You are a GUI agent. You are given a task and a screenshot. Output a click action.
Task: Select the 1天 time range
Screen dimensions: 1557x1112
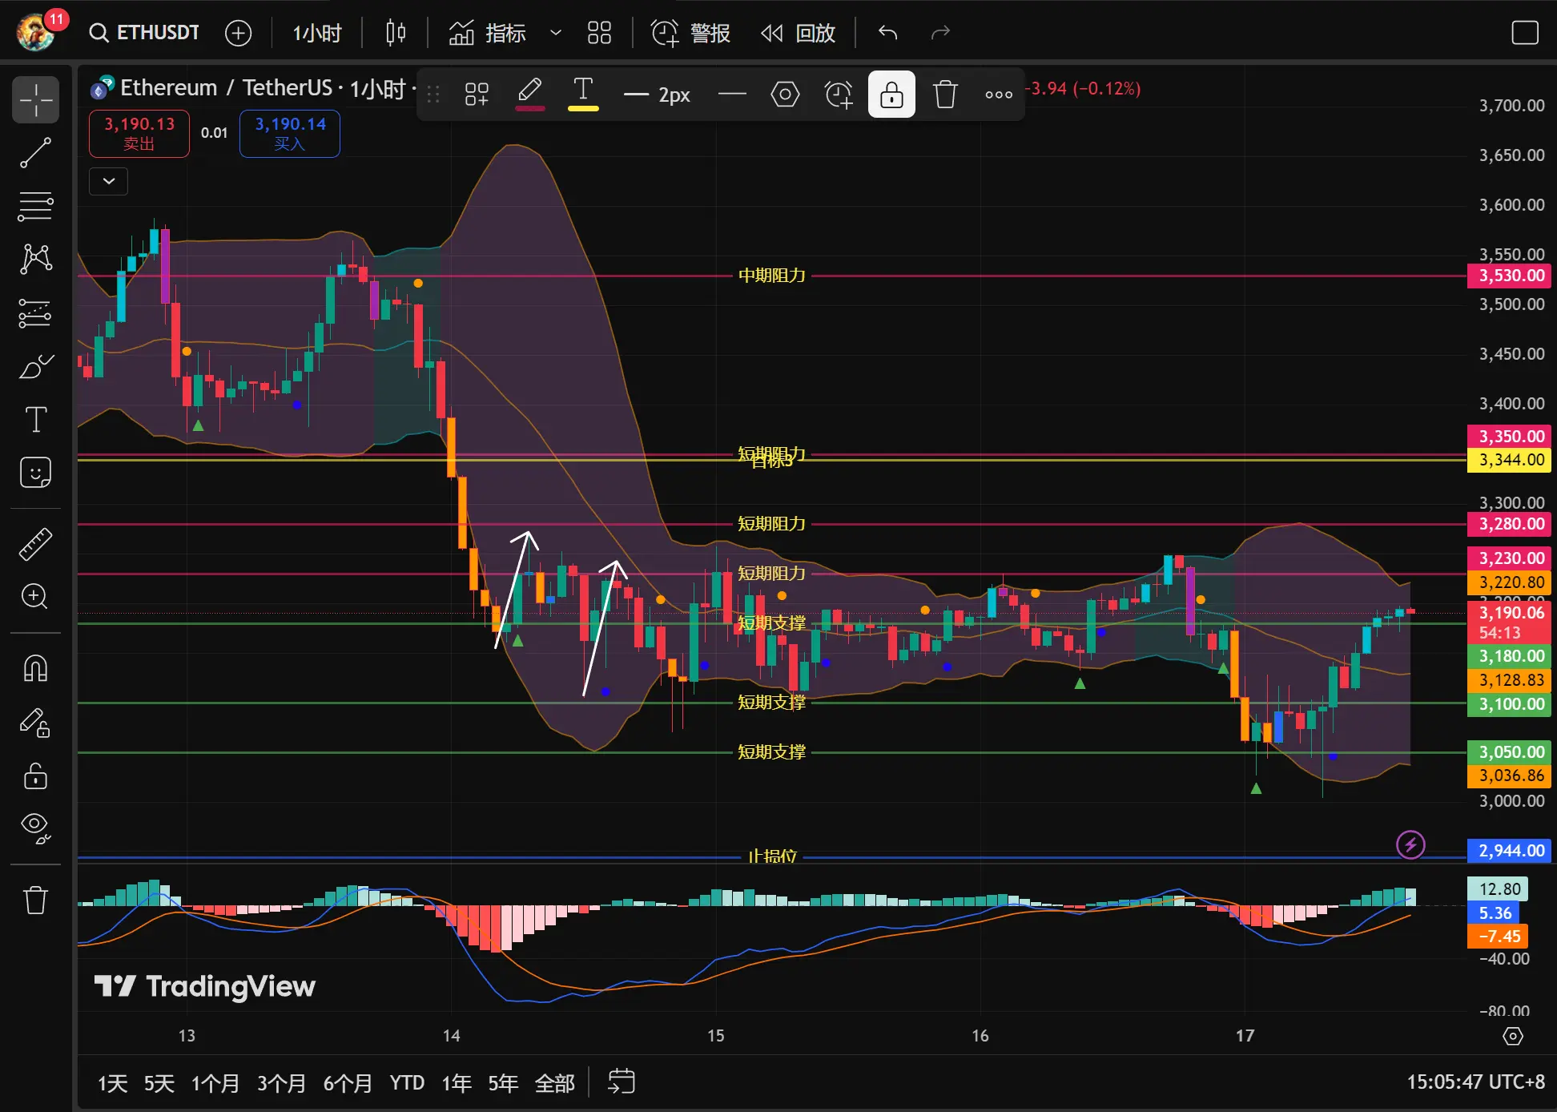pyautogui.click(x=112, y=1083)
